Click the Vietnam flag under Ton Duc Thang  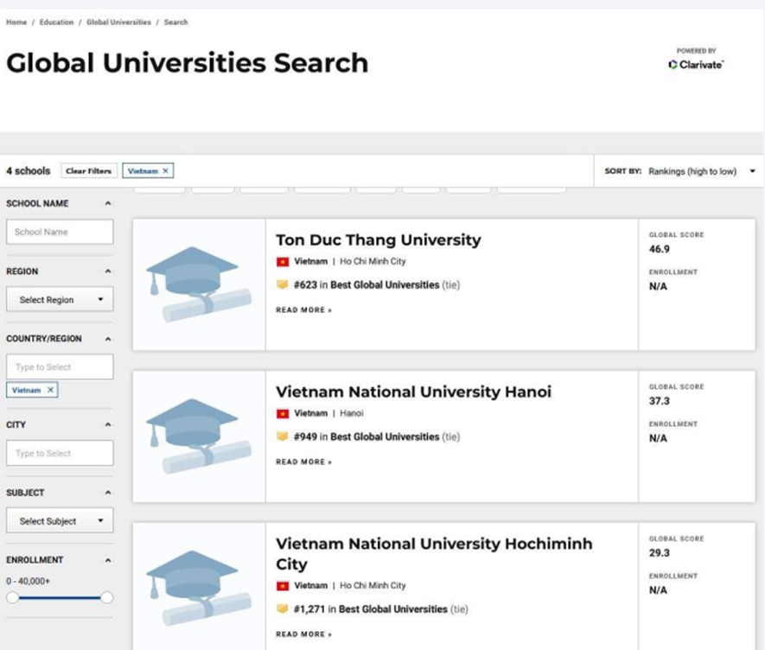pos(282,262)
